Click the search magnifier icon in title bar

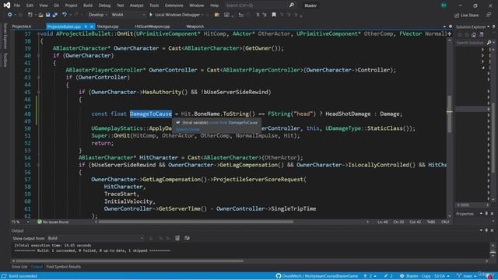pos(292,5)
